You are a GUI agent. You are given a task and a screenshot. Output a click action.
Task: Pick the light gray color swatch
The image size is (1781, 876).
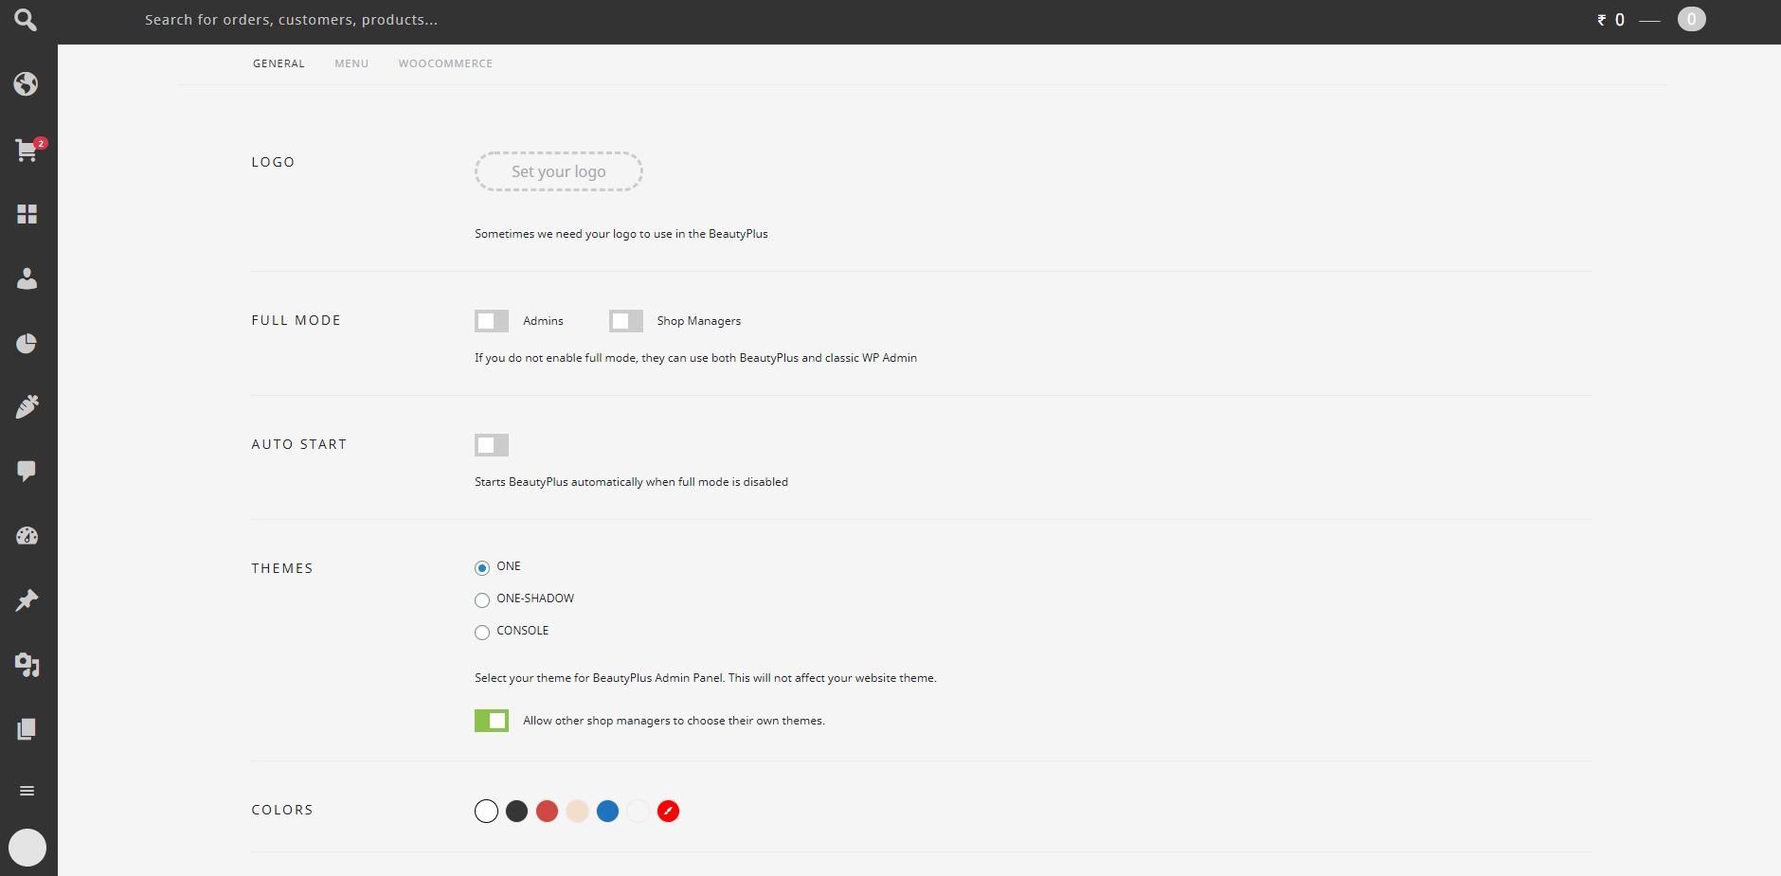[x=638, y=811]
